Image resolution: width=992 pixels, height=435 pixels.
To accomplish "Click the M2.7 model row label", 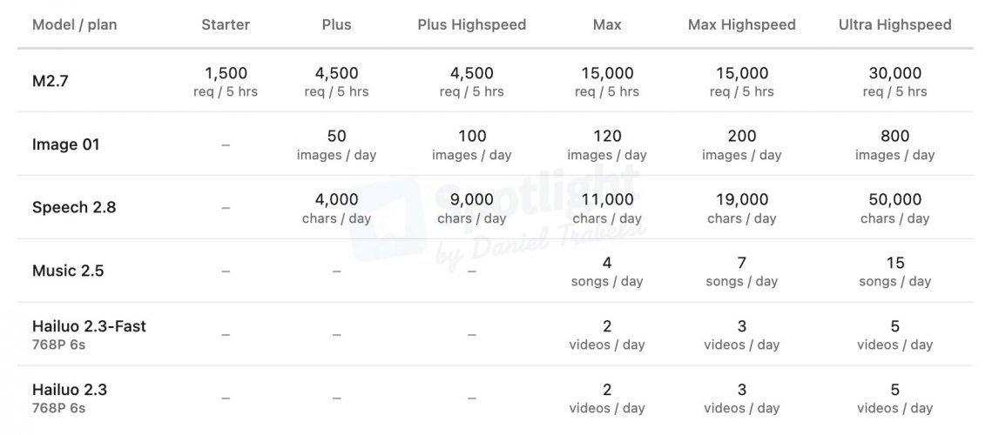I will point(50,81).
